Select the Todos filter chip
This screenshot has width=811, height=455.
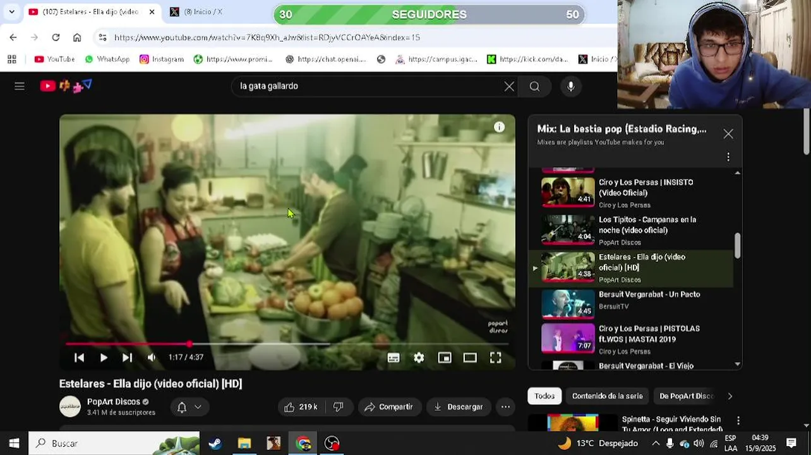pos(544,396)
